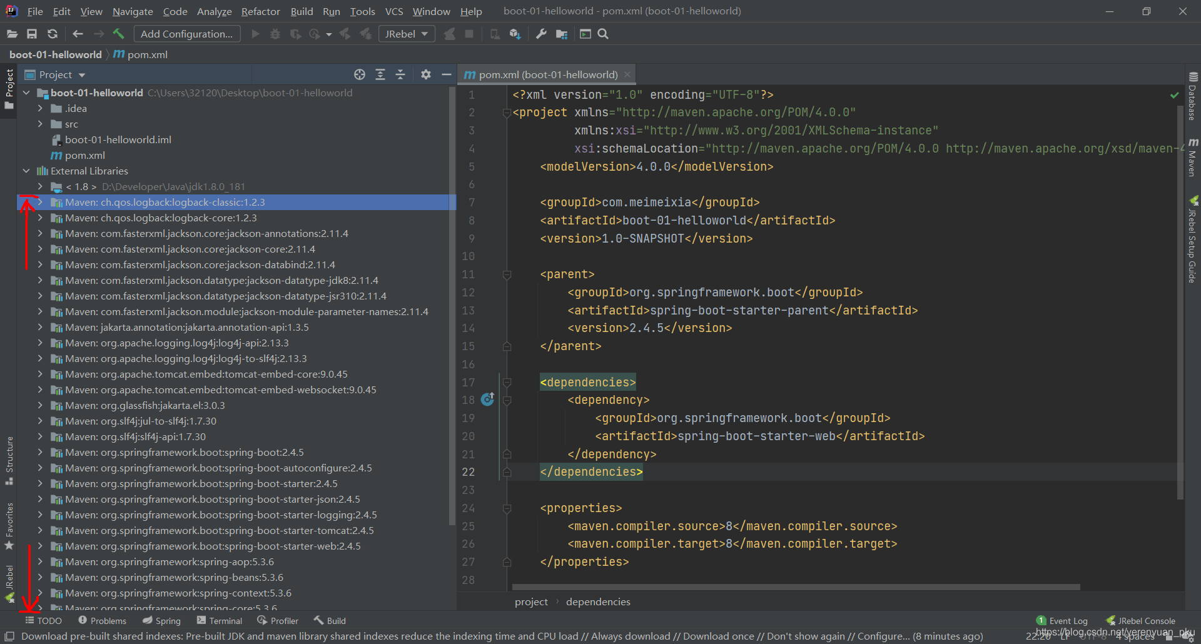This screenshot has height=644, width=1201.
Task: Open Project panel gear options
Action: tap(426, 74)
